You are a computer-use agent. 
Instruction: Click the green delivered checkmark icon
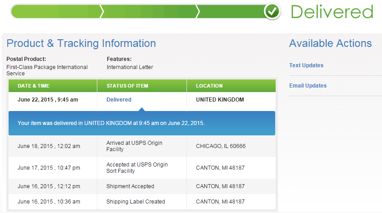click(272, 12)
